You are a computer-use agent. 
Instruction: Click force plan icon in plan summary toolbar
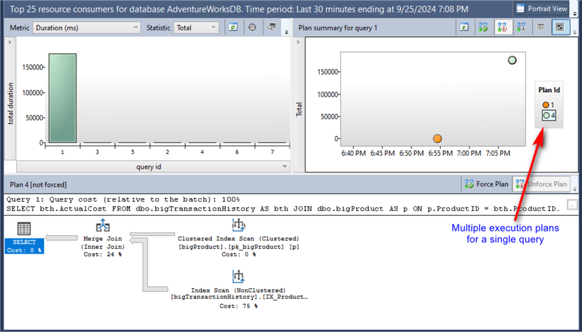[x=483, y=27]
